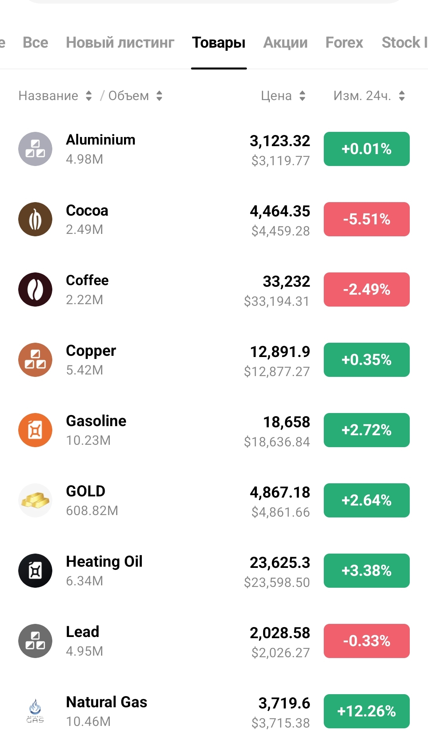Switch to the Акции tab
The width and height of the screenshot is (428, 745).
click(285, 42)
